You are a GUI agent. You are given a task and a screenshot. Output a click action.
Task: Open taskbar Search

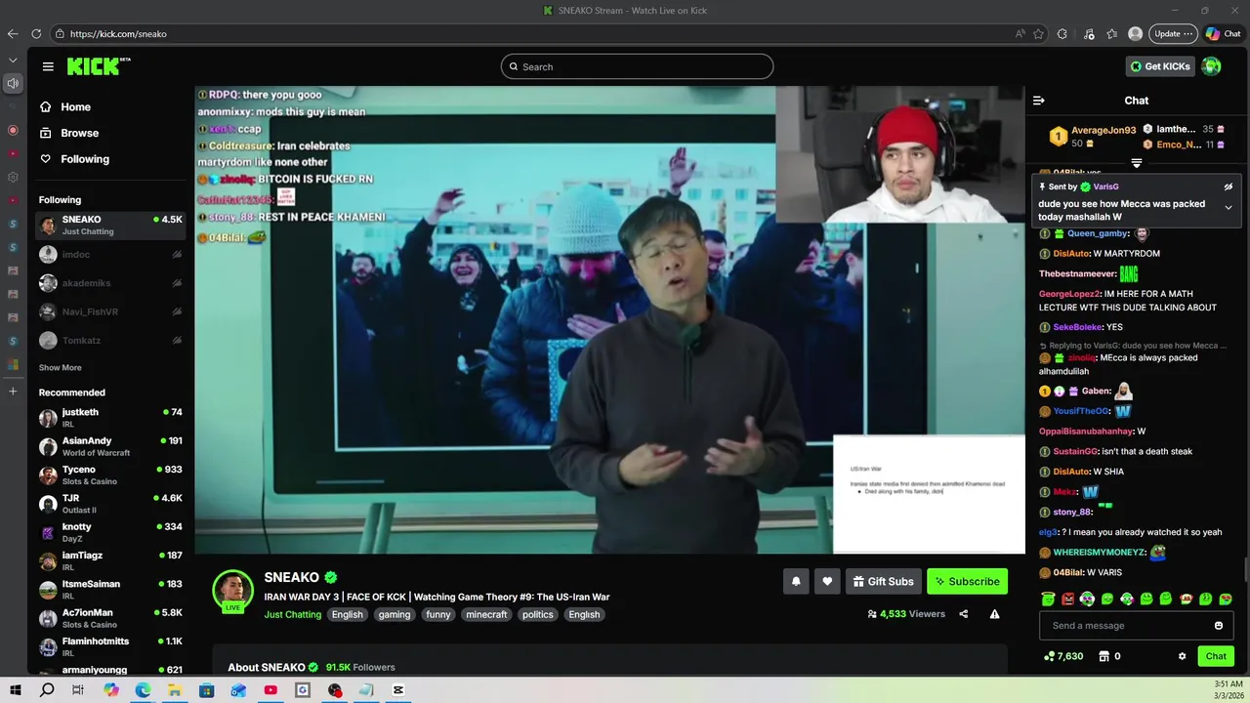pos(47,690)
